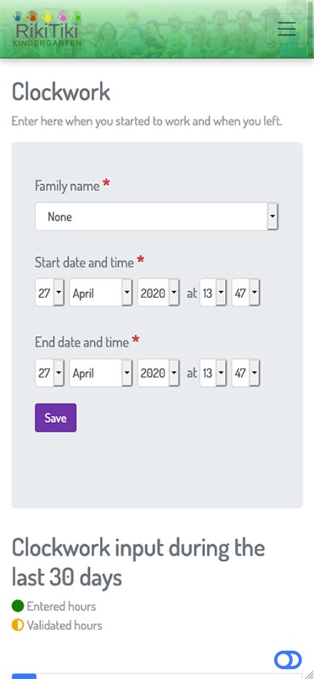314x679 pixels.
Task: Open the end date year dropdown showing 2020
Action: coord(158,373)
